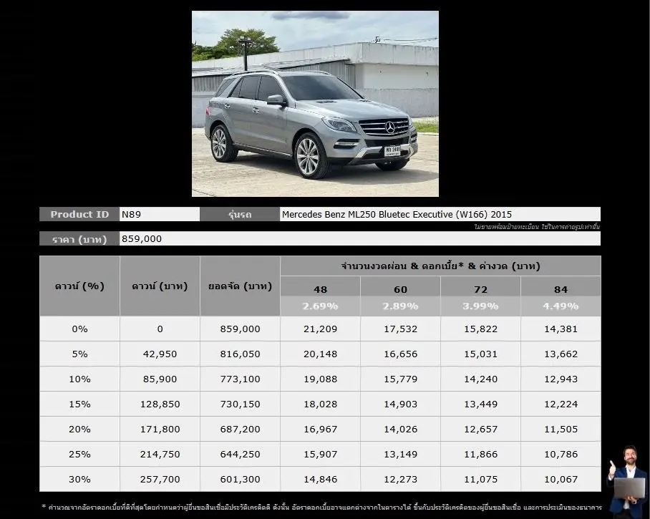Click finance amount 773,100

[x=240, y=379]
